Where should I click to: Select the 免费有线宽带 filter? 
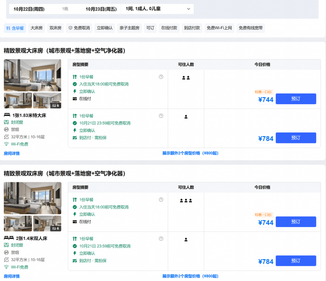pyautogui.click(x=251, y=28)
